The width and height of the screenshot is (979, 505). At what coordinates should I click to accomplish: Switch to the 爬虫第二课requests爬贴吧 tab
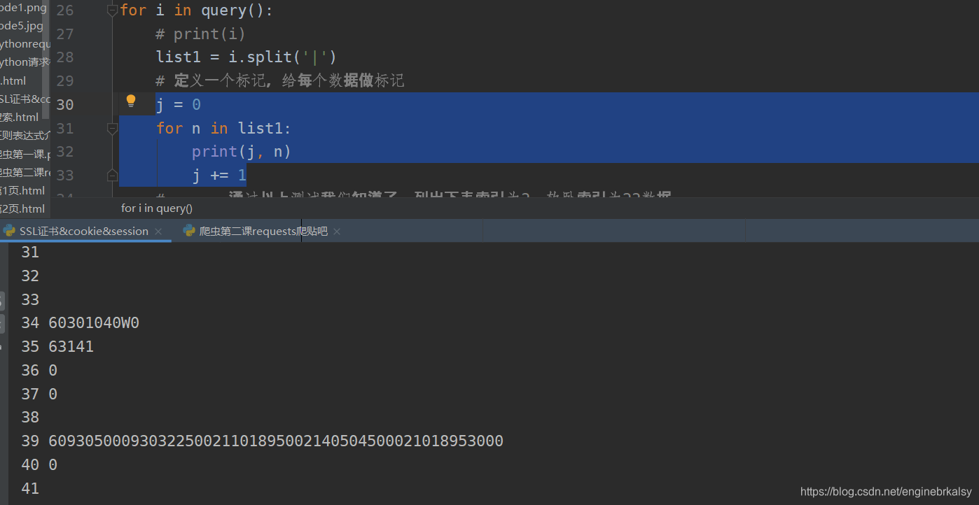click(263, 231)
